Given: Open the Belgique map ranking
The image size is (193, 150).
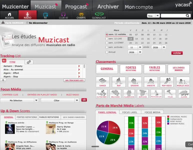Looking at the screenshot, I should tap(115, 94).
